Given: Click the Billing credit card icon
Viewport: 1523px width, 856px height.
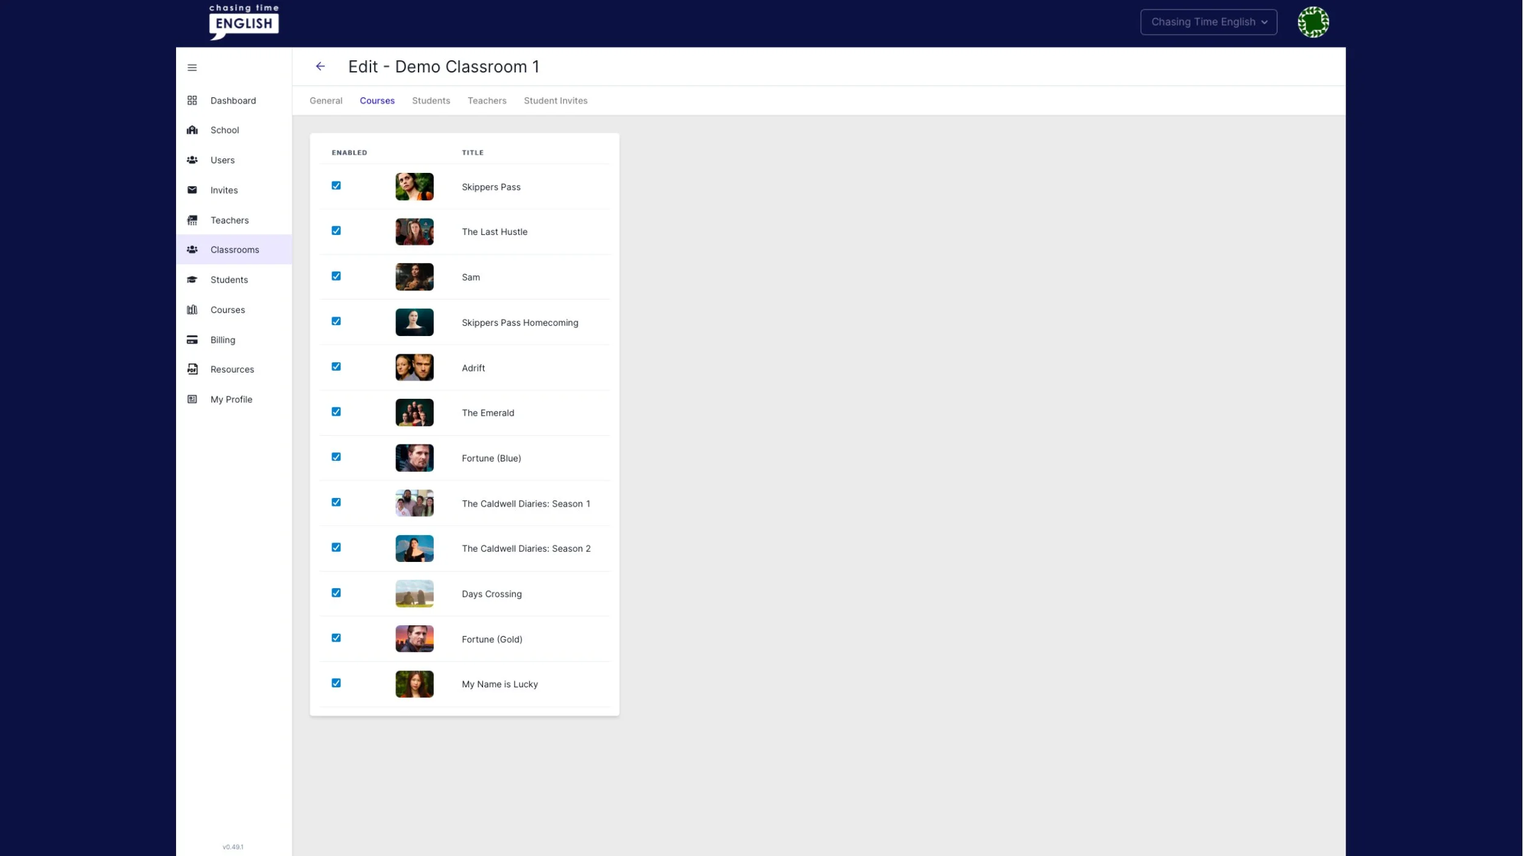Looking at the screenshot, I should (x=192, y=340).
